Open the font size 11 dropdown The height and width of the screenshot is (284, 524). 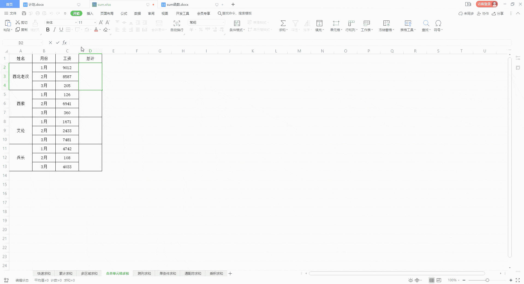(x=95, y=22)
